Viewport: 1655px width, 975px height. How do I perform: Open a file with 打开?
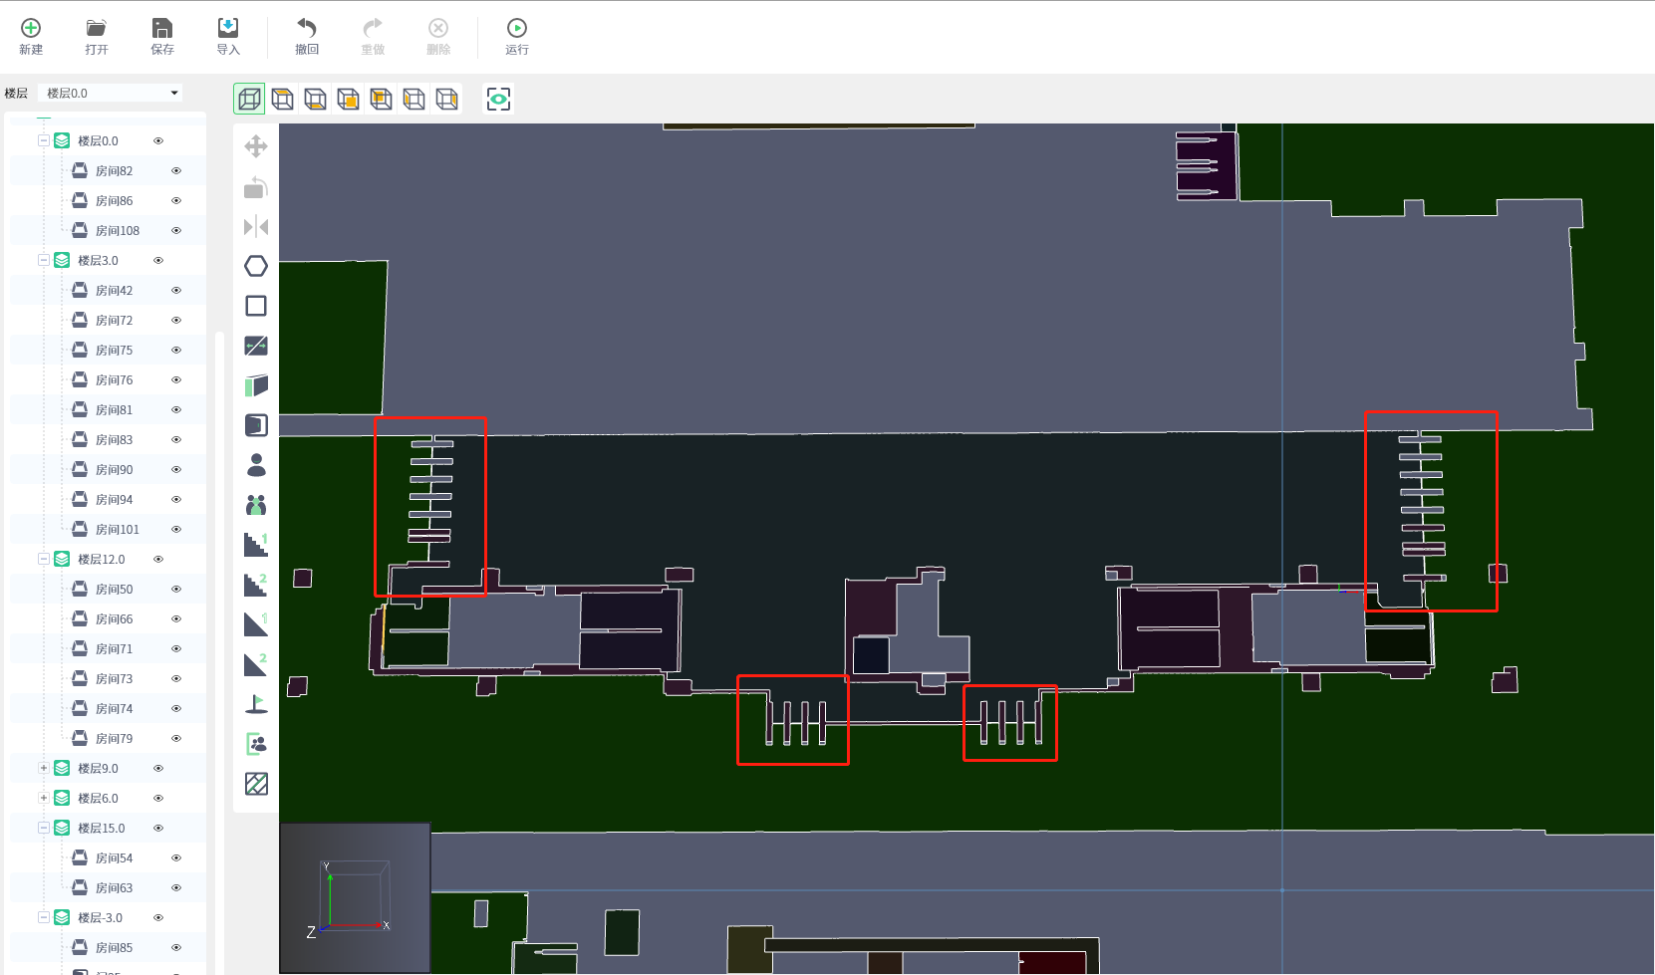(97, 36)
